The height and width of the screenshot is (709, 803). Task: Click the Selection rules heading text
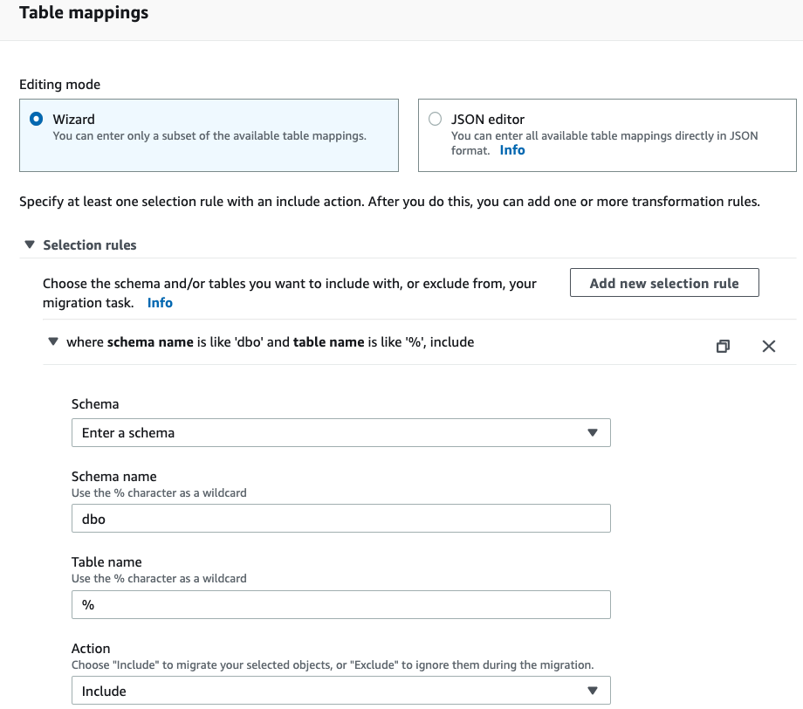[x=90, y=245]
